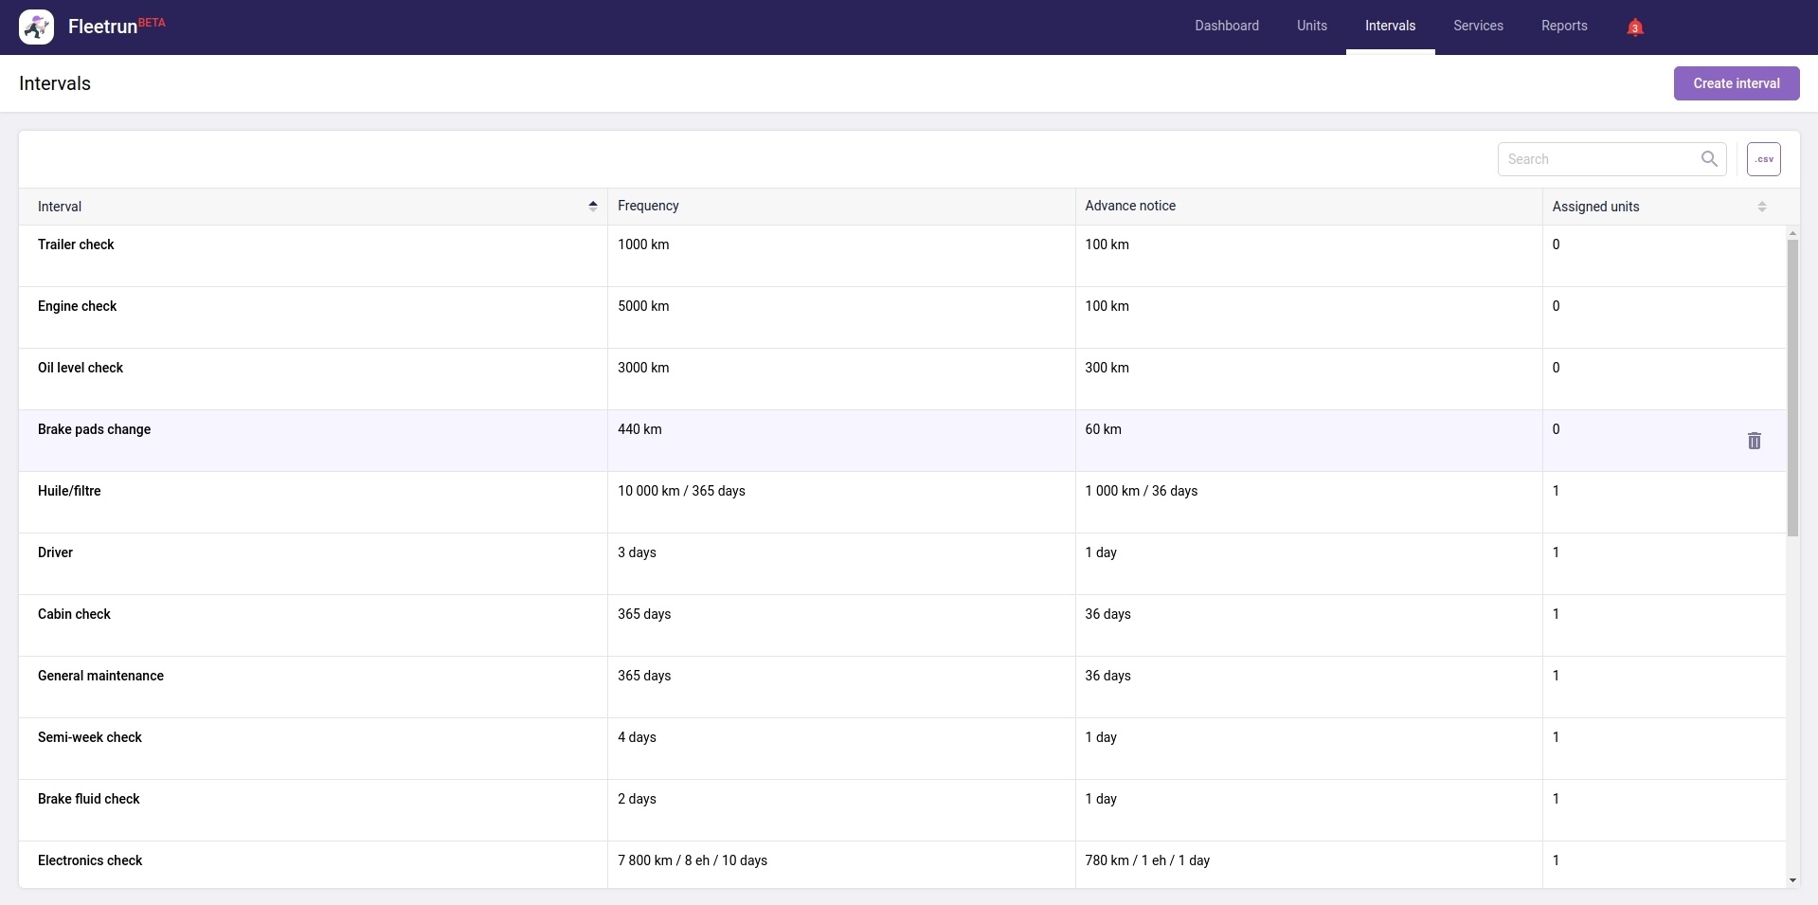
Task: Click the scrollbar down arrow
Action: coord(1791,879)
